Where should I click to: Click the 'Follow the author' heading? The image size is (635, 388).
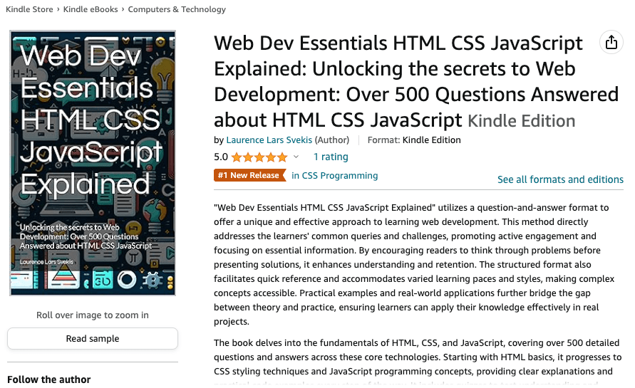pos(49,379)
